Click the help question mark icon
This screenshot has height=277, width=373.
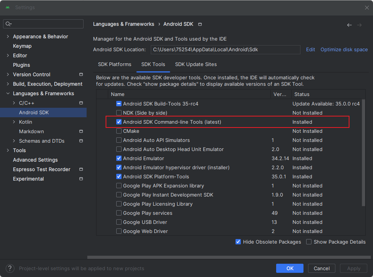click(10, 268)
